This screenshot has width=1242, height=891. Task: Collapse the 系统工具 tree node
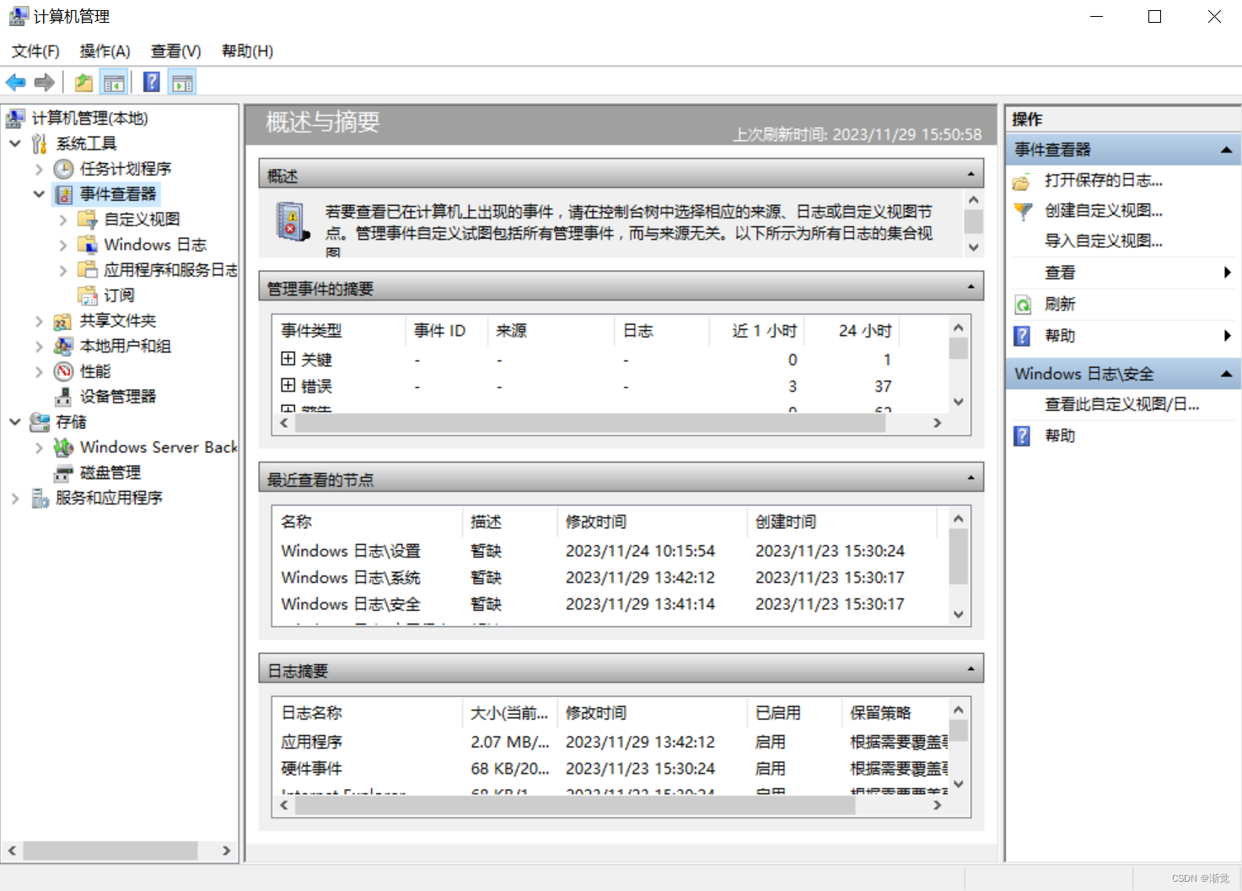point(15,143)
